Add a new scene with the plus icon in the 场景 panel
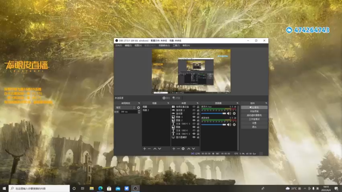 tap(144, 148)
